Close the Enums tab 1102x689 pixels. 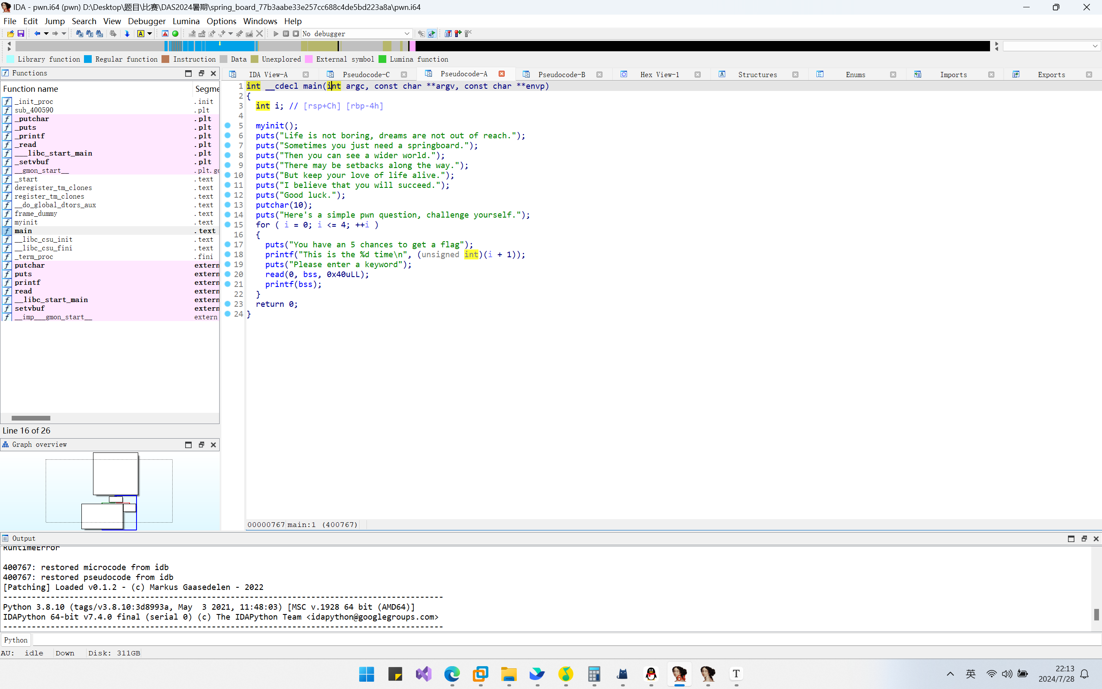pos(893,75)
